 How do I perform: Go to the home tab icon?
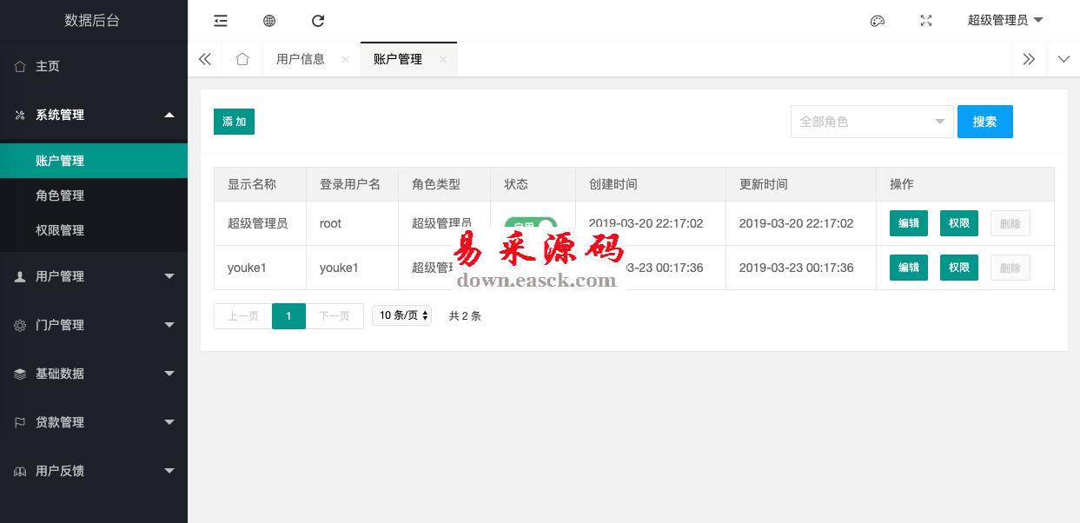click(242, 59)
